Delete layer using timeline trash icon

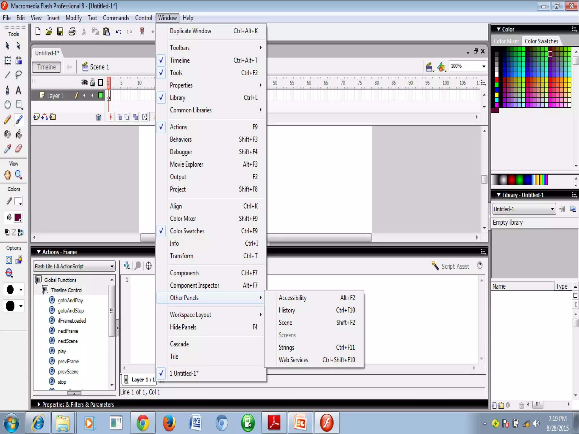pos(98,117)
